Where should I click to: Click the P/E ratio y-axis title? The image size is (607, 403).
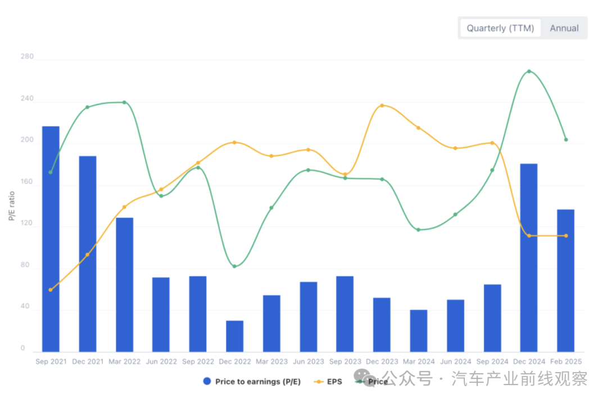pos(11,206)
